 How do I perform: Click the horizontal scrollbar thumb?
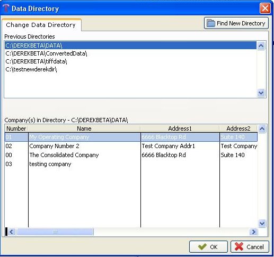coord(55,232)
